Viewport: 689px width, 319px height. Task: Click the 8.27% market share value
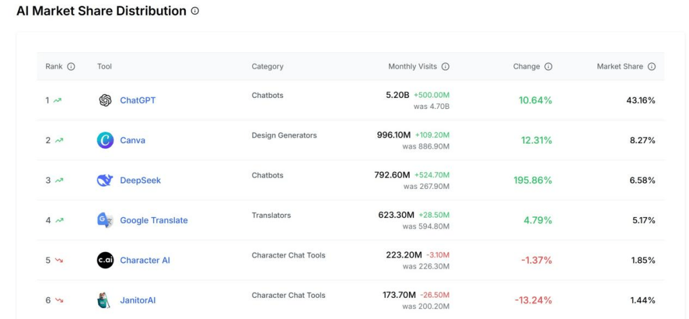pos(643,140)
